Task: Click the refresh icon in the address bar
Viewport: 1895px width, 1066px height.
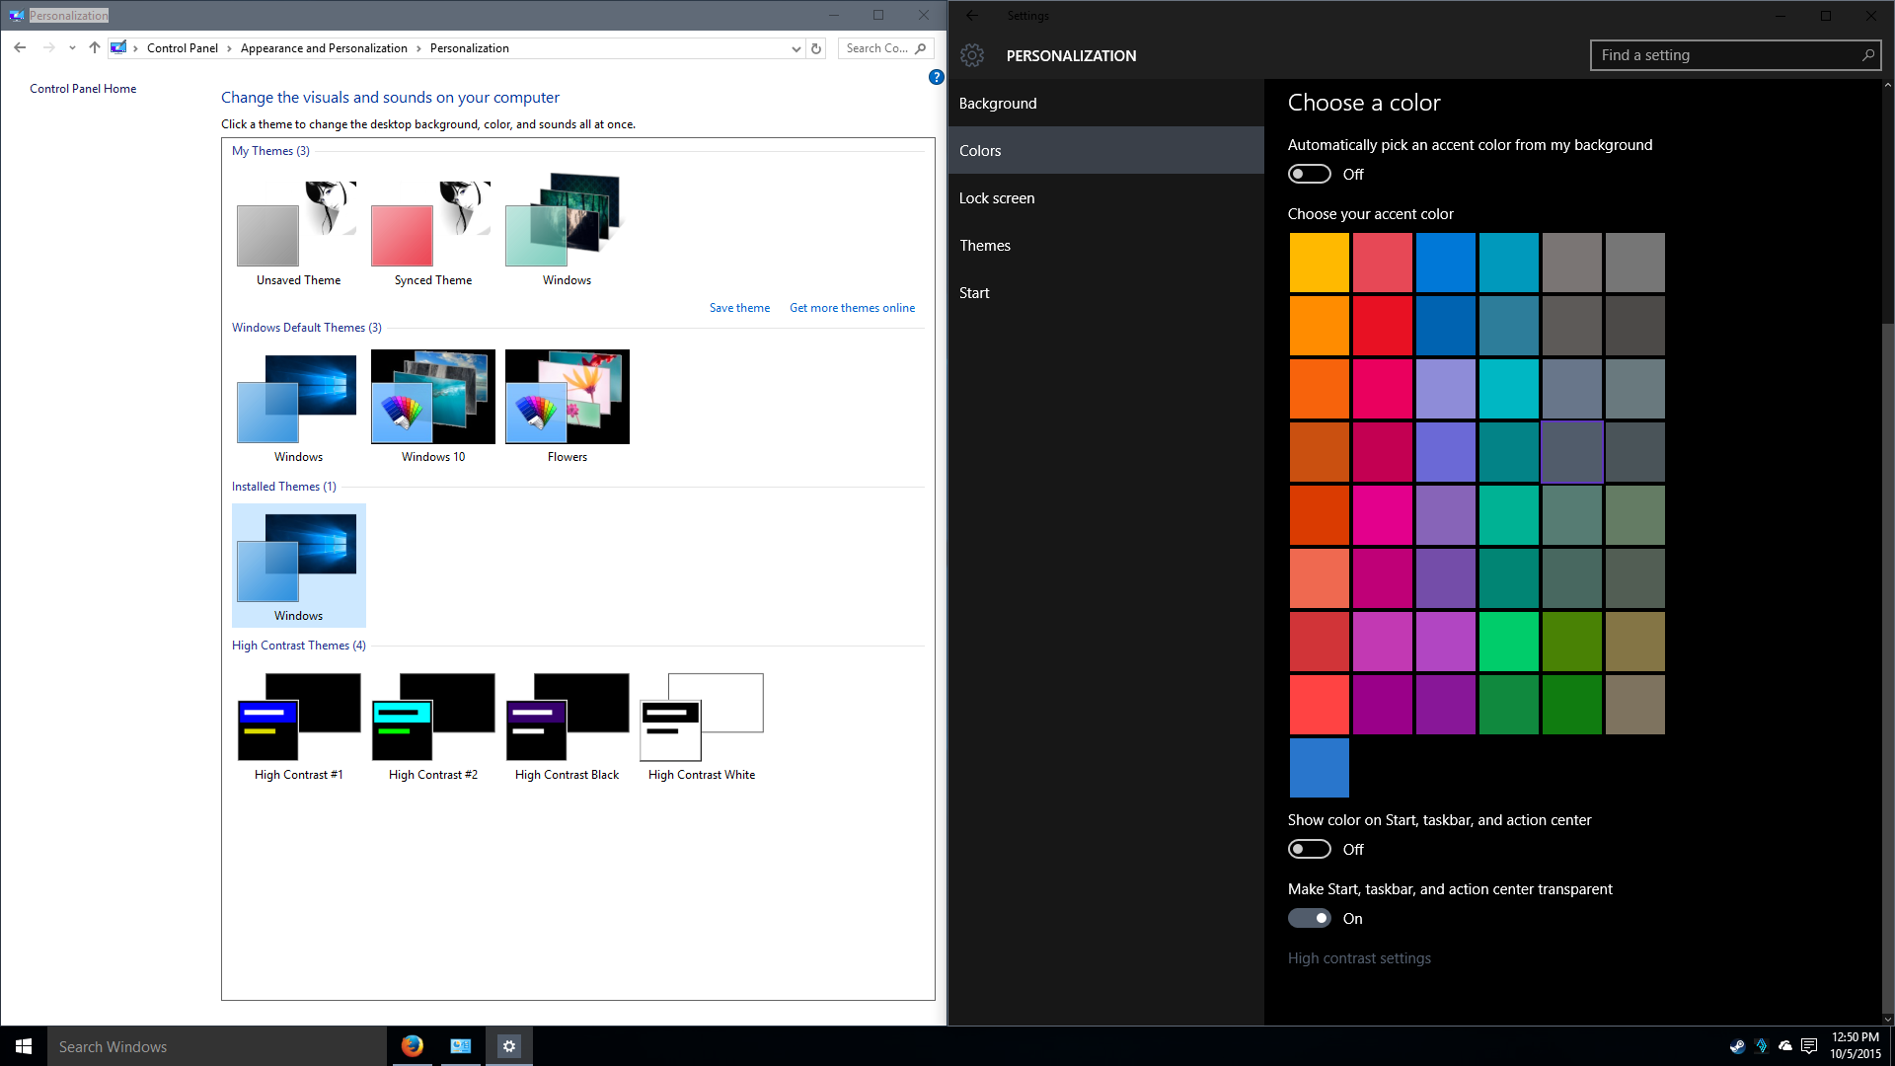Action: (815, 47)
